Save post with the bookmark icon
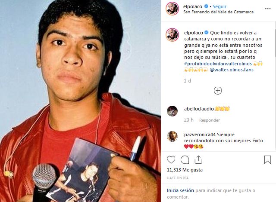Viewport: 276px width, 202px height. (x=267, y=159)
